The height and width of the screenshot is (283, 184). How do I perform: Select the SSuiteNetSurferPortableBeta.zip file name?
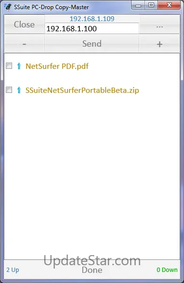[82, 90]
